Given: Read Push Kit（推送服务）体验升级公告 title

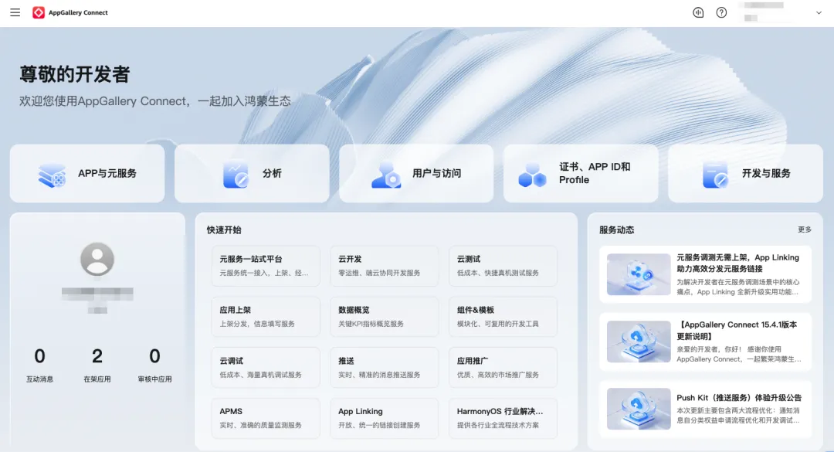Looking at the screenshot, I should (x=739, y=398).
